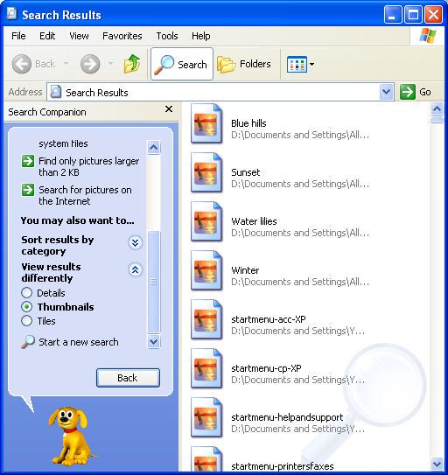Open the Help menu
Viewport: 448px width, 475px height.
click(200, 36)
